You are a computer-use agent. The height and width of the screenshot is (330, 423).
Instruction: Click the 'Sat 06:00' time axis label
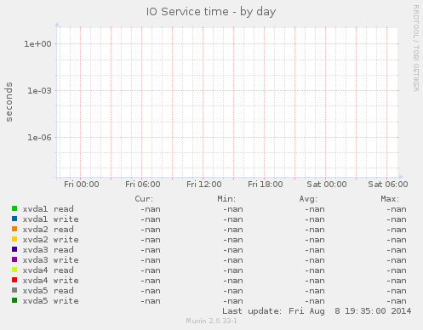(388, 185)
